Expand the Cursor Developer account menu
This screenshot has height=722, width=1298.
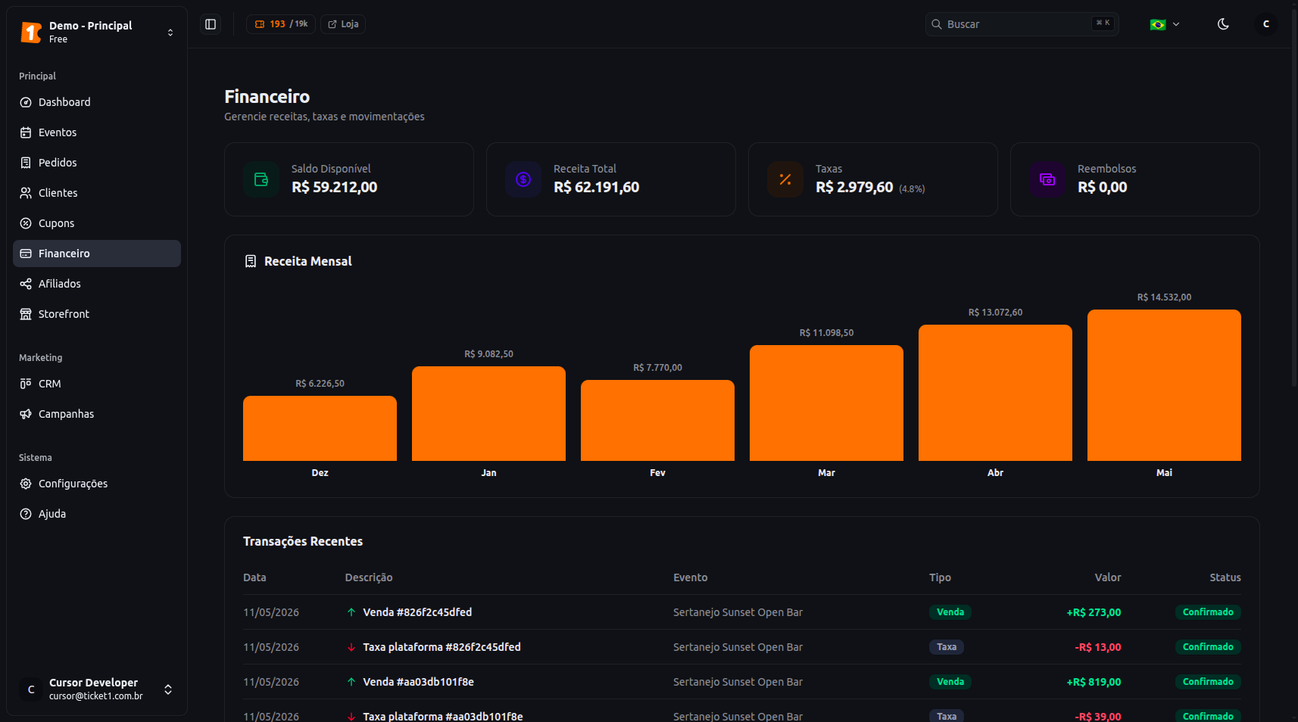click(97, 689)
